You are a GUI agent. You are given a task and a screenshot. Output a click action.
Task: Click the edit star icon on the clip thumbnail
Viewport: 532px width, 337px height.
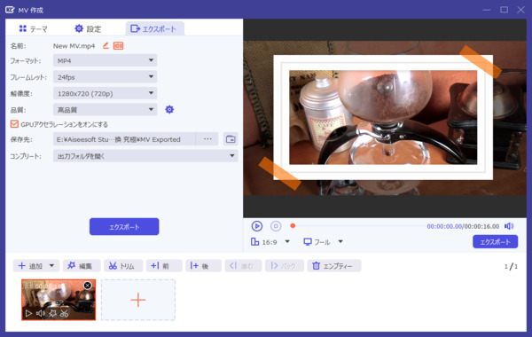tap(52, 313)
